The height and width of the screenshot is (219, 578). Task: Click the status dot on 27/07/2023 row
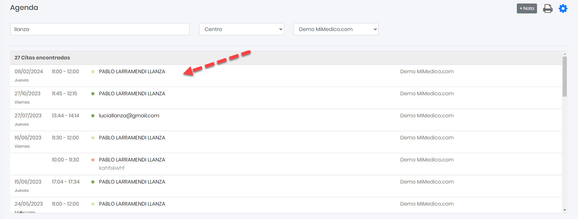(x=93, y=116)
